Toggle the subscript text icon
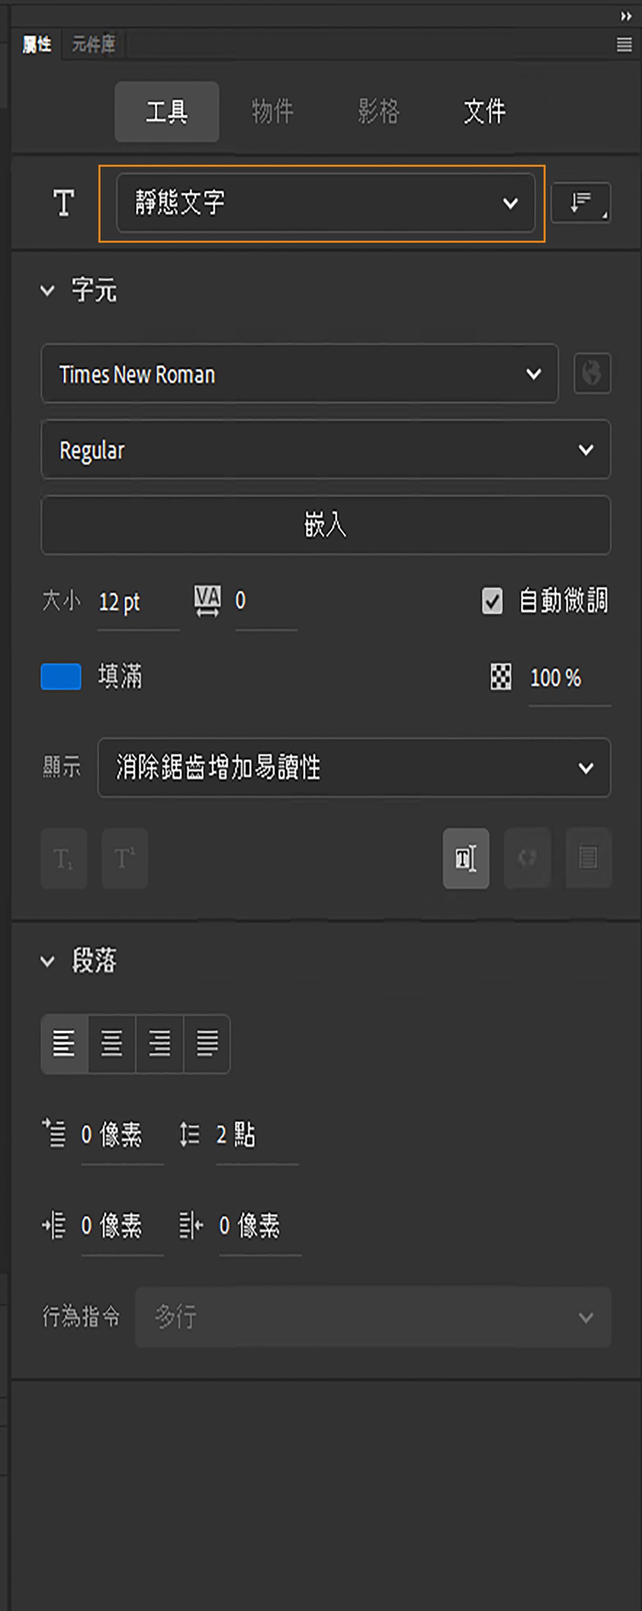The image size is (642, 1611). coord(63,858)
